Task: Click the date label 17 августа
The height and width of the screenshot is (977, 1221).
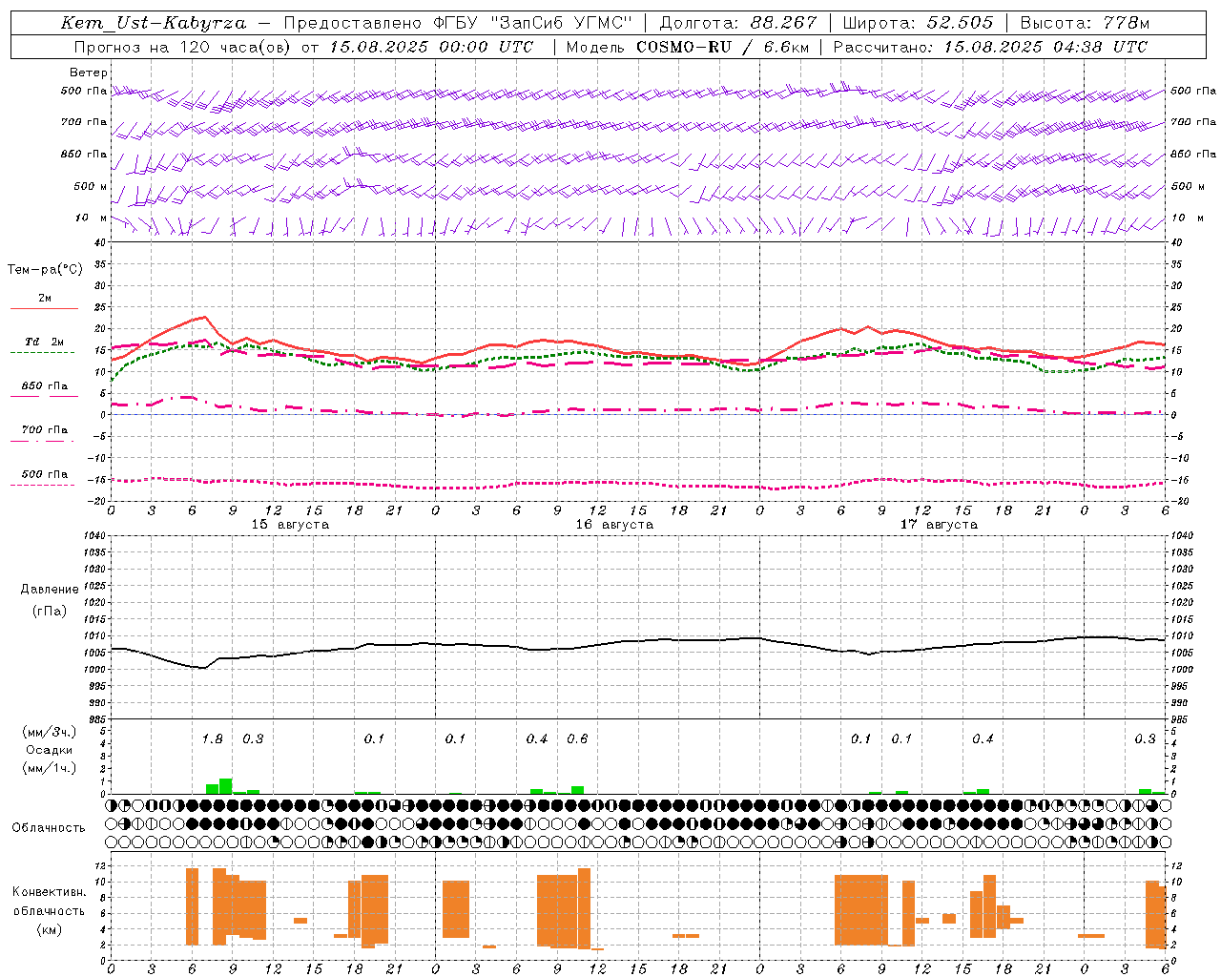Action: coord(939,525)
